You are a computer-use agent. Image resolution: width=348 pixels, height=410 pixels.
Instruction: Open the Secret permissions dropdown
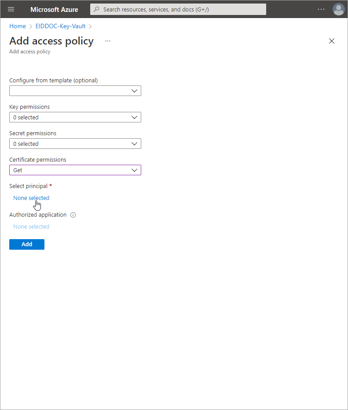tap(75, 144)
